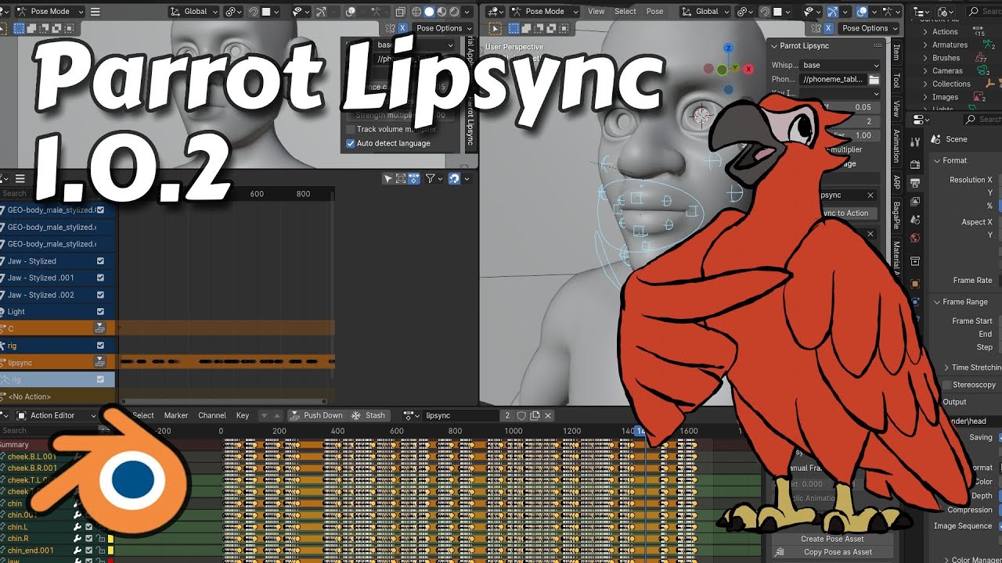This screenshot has width=1002, height=563.
Task: Select material preview shading in left viewport
Action: coord(442,12)
